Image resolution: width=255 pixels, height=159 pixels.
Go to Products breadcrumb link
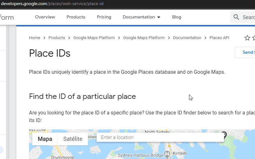pos(57,38)
